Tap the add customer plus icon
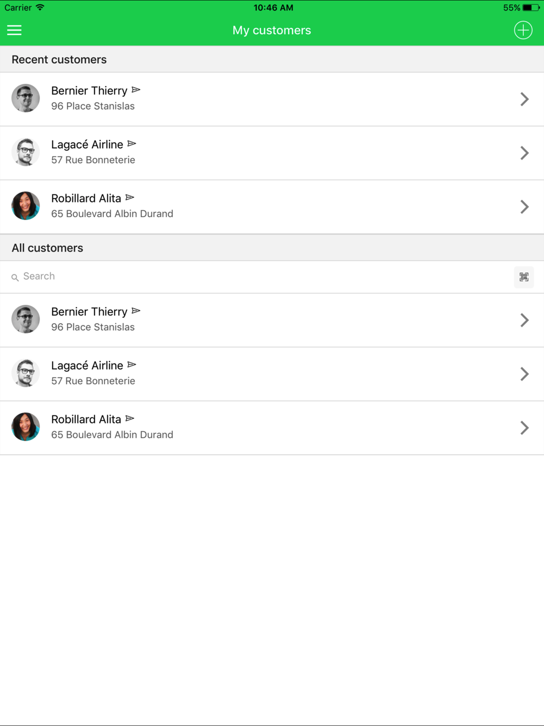 click(523, 30)
